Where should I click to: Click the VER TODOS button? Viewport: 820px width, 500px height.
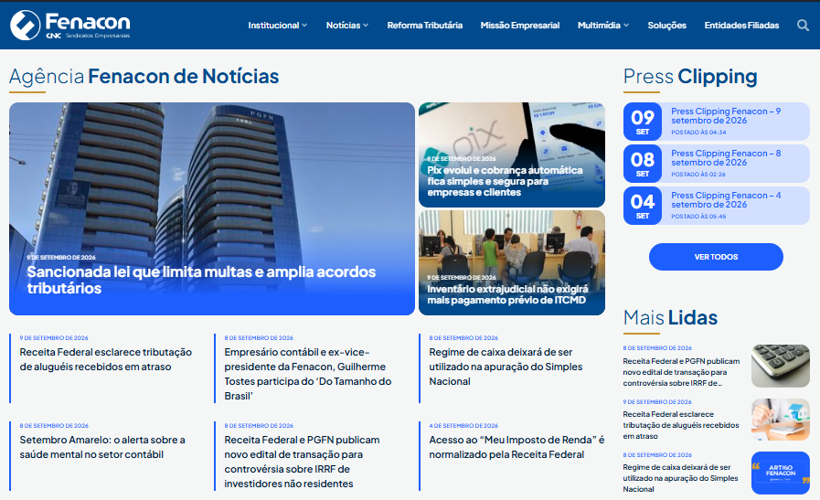(x=716, y=257)
